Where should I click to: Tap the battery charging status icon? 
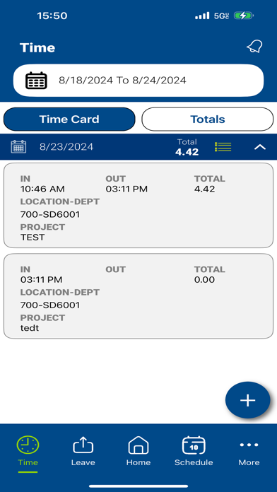pos(243,16)
